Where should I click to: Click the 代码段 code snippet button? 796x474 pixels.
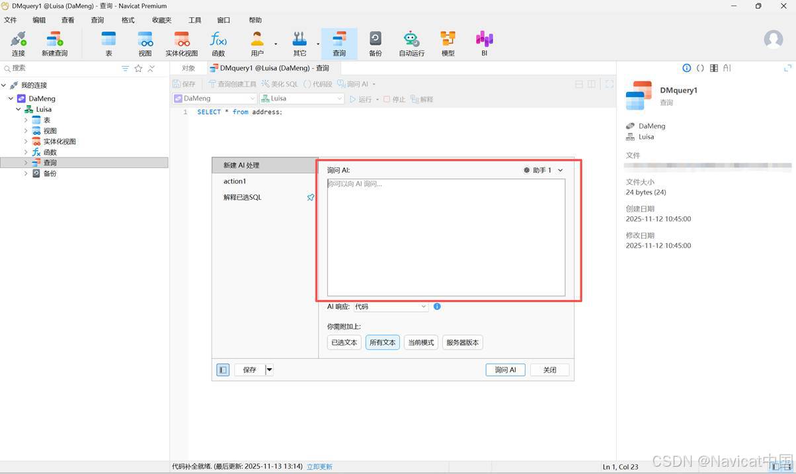coord(318,84)
